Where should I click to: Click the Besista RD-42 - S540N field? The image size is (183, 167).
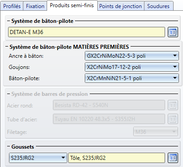(x=109, y=105)
